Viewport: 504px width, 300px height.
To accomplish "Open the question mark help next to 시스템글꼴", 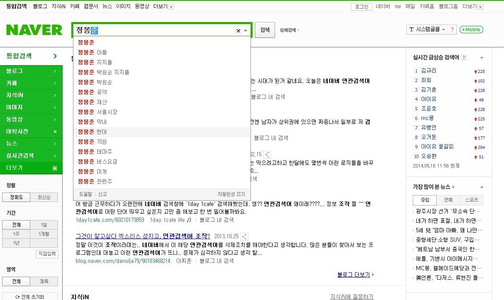I will click(452, 29).
